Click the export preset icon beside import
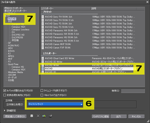 coord(50,116)
